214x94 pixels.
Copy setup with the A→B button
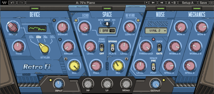pyautogui.click(x=172, y=2)
